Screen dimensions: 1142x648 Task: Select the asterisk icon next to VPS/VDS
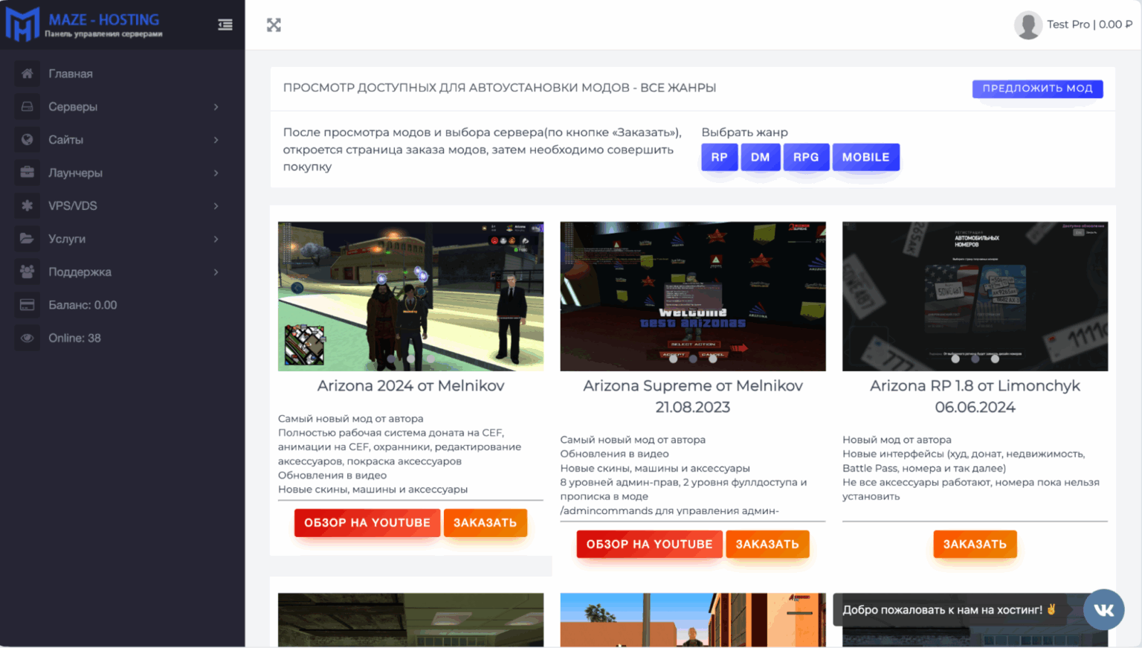point(27,205)
